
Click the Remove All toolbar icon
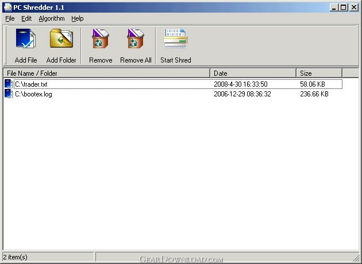tap(136, 38)
